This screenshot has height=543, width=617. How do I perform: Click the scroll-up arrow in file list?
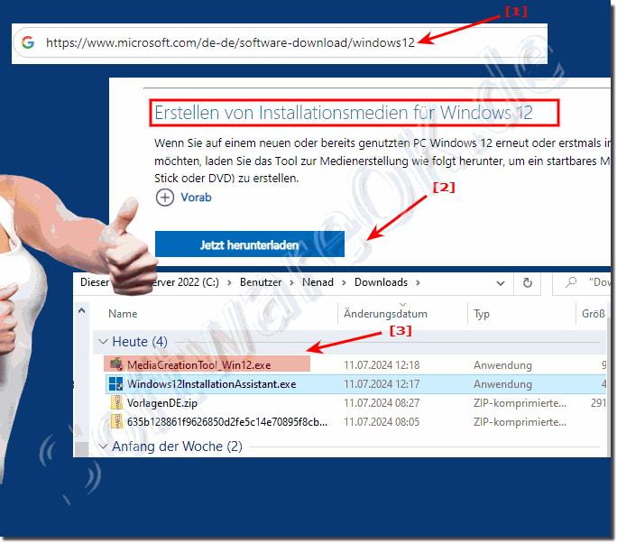(x=81, y=311)
